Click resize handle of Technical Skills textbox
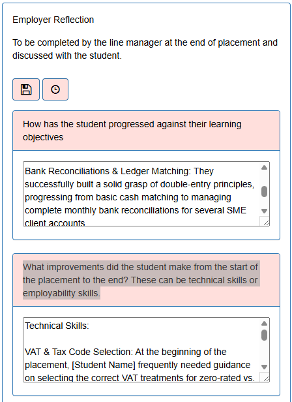This screenshot has height=402, width=292. (x=266, y=379)
